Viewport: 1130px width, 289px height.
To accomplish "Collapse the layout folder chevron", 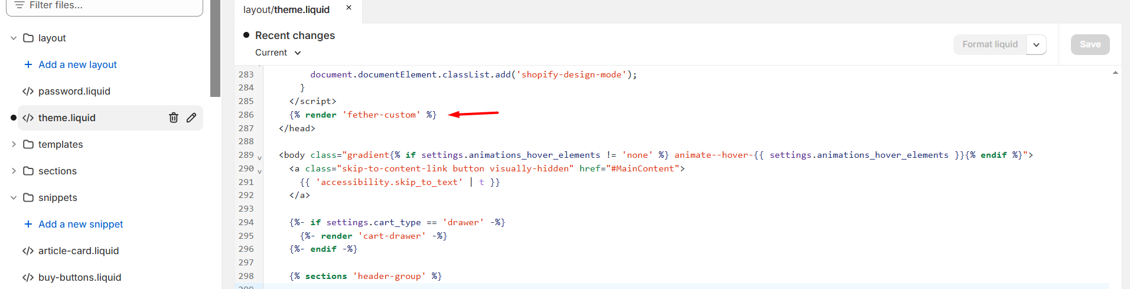I will [x=14, y=38].
